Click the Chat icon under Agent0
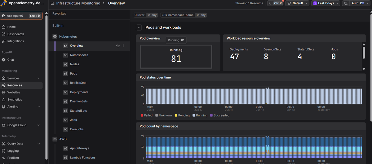The image size is (372, 164). [3, 60]
